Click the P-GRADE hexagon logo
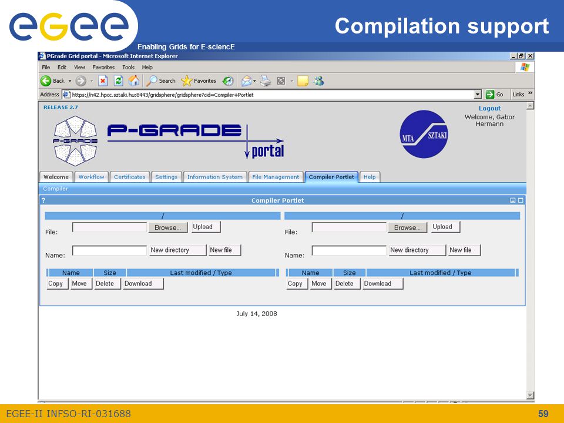 76,141
